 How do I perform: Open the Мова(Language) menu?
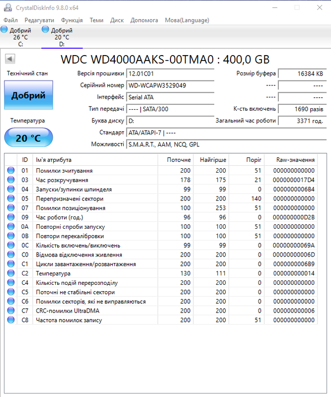[x=187, y=20]
